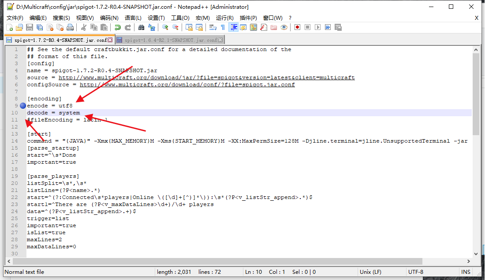This screenshot has width=485, height=280.
Task: Click the User Defined Language icon
Action: 243,27
